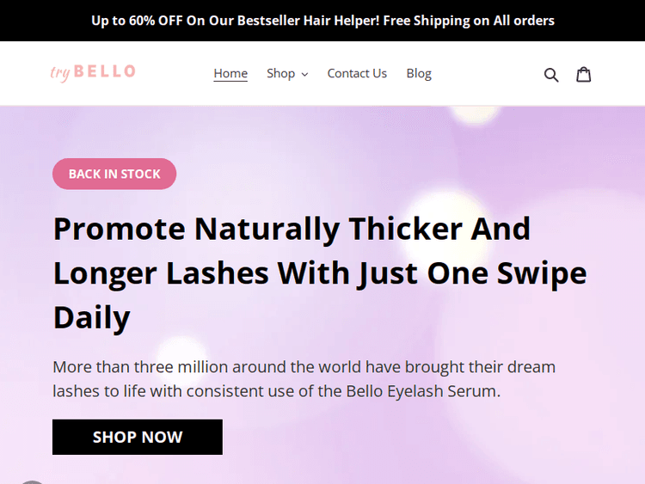This screenshot has height=484, width=645.
Task: Click 'Bello Eyelash Serum' in the description
Action: [x=421, y=391]
